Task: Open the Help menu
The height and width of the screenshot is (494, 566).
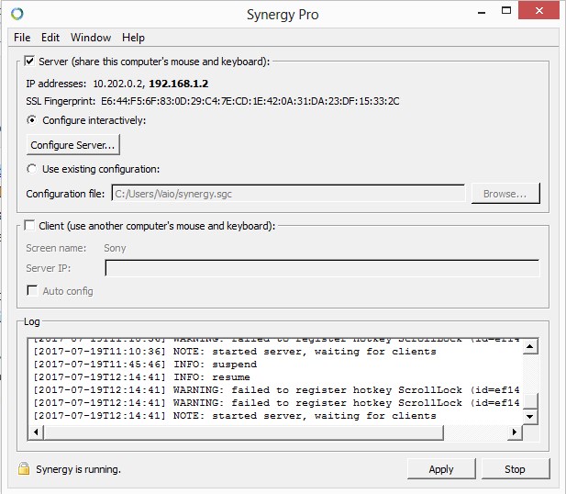Action: pyautogui.click(x=133, y=38)
